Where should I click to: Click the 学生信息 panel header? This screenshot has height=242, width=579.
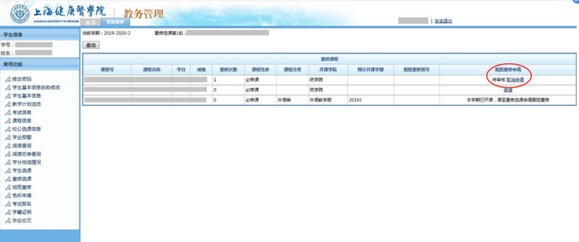(40, 35)
